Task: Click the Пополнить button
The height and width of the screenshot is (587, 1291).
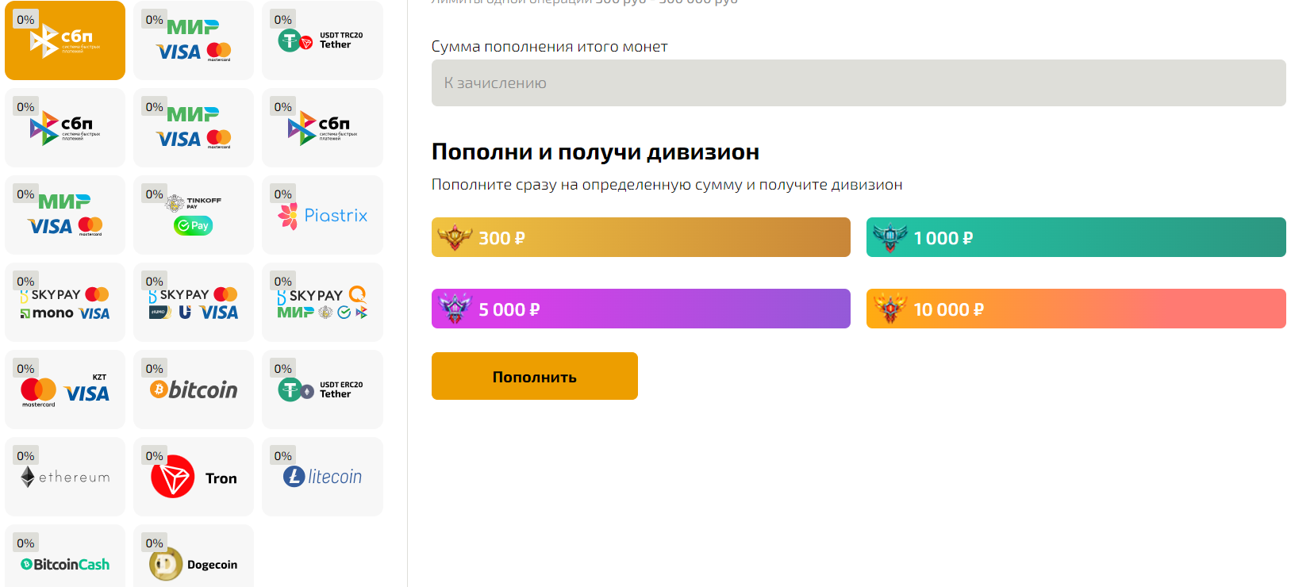Action: click(535, 376)
